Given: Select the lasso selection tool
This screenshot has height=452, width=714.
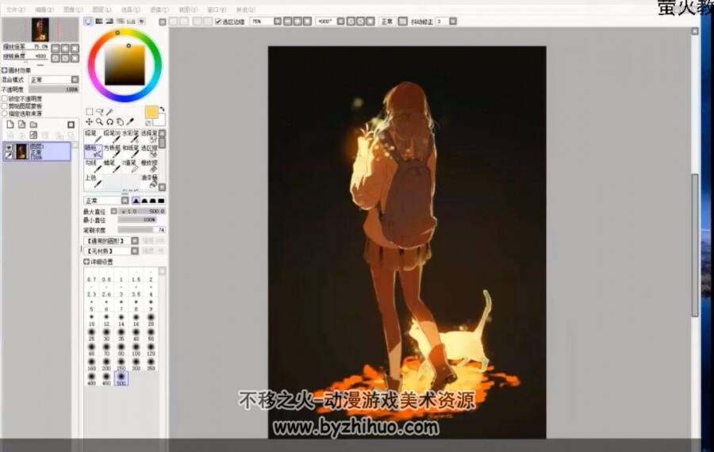Looking at the screenshot, I should click(x=99, y=112).
